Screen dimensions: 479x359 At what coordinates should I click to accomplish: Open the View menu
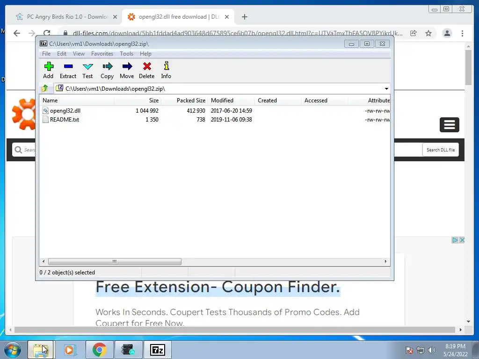click(x=79, y=54)
